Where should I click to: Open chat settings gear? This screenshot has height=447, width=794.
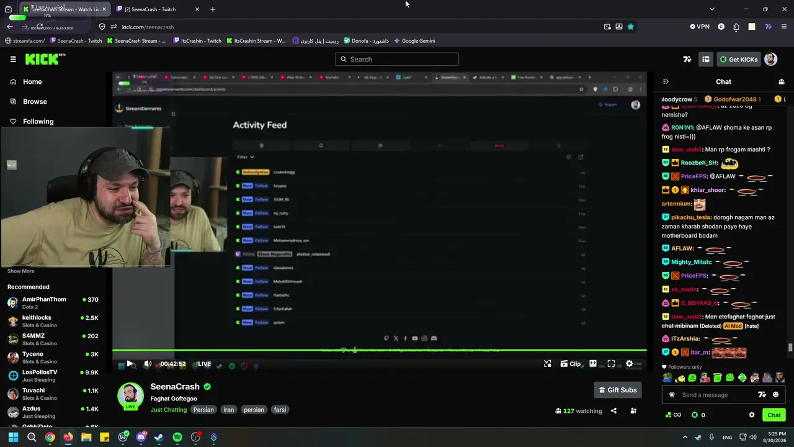pyautogui.click(x=752, y=415)
